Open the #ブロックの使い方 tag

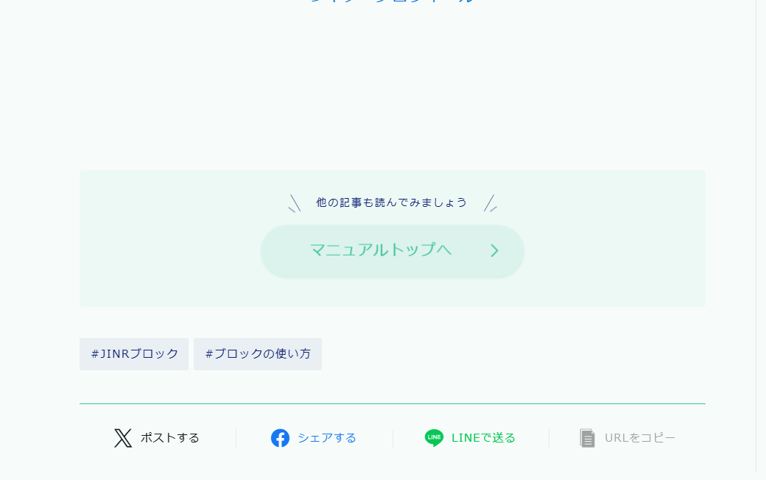(x=258, y=354)
